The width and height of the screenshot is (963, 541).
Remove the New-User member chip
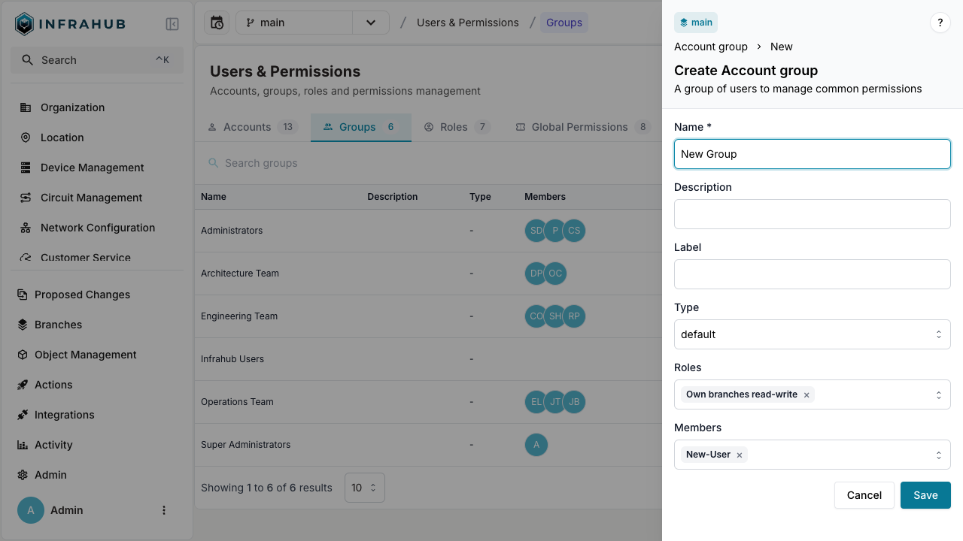(740, 455)
